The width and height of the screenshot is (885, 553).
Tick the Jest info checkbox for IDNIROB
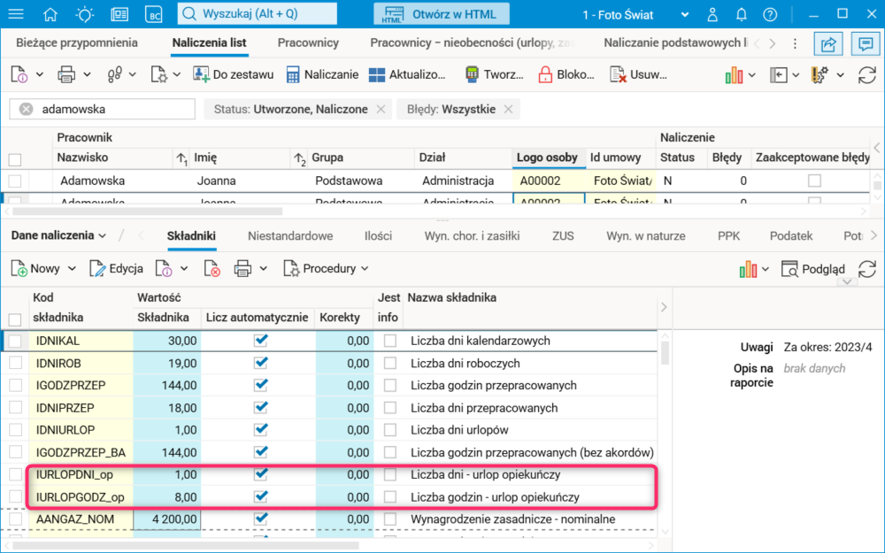point(390,363)
